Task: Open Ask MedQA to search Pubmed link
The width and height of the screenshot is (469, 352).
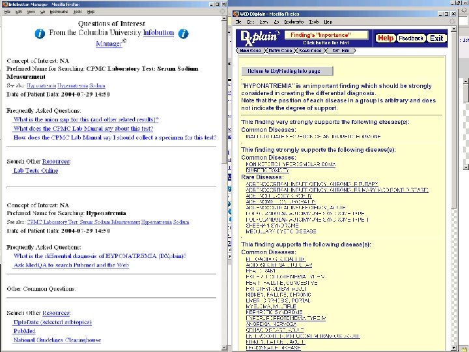Action: tap(71, 265)
